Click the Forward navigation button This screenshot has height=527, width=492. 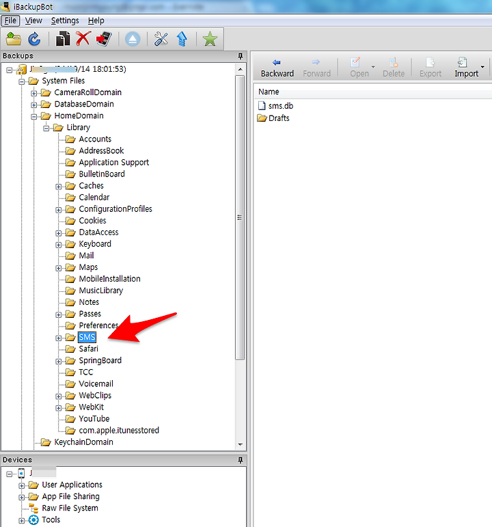point(316,68)
